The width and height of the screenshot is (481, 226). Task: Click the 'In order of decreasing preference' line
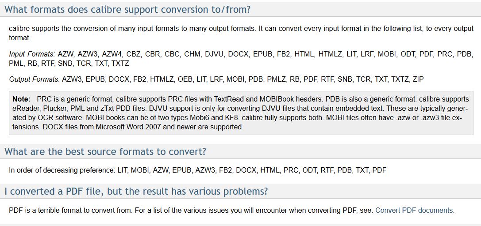point(62,170)
